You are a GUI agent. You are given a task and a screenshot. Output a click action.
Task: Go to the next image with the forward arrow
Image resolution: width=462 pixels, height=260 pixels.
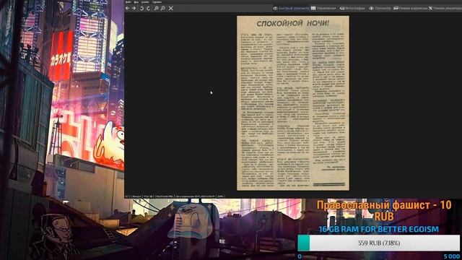(134, 8)
